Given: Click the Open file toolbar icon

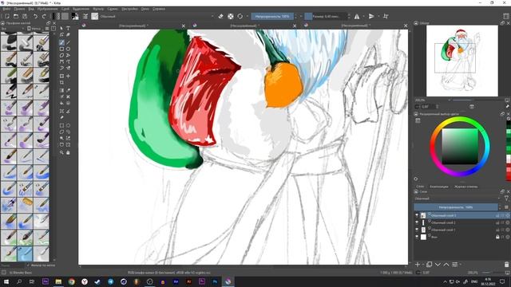Looking at the screenshot, I should [16, 16].
